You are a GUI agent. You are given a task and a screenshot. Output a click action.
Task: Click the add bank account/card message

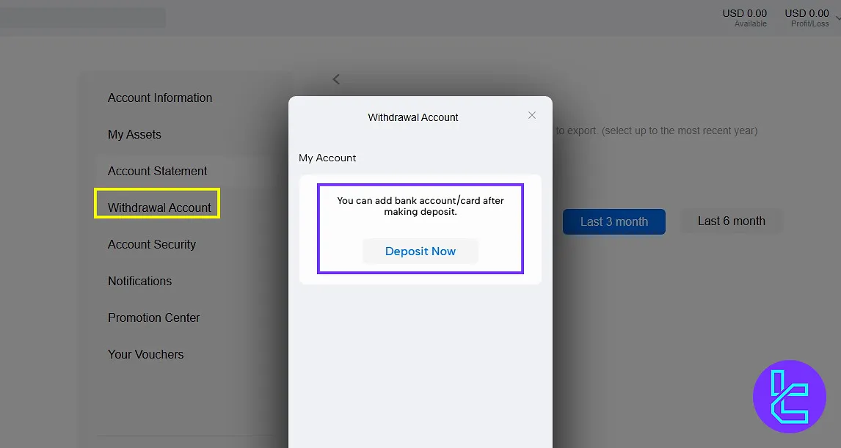point(420,206)
